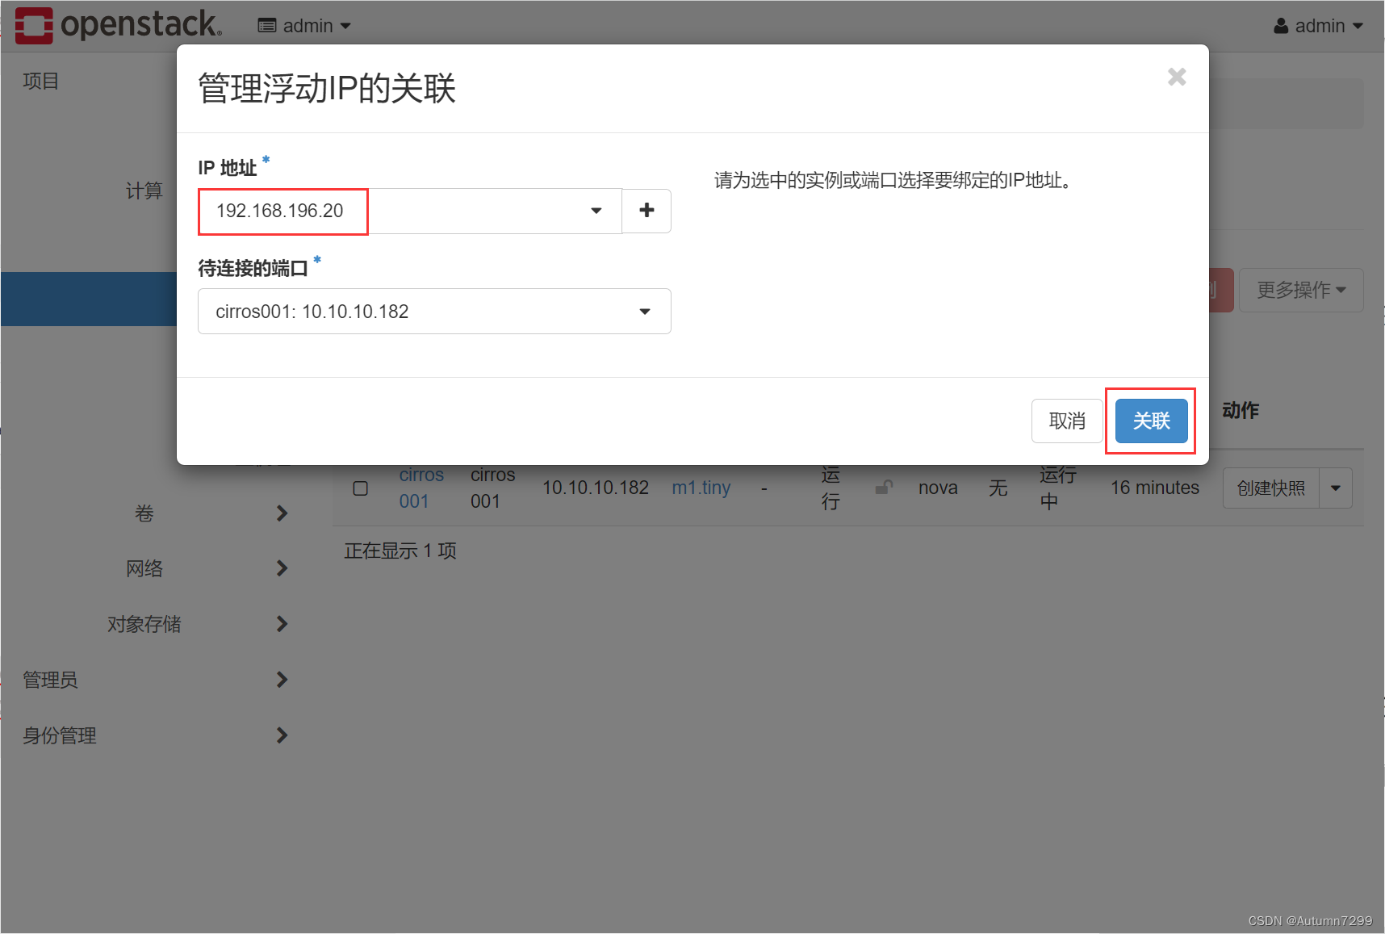Click the OpenStack logo

[118, 25]
